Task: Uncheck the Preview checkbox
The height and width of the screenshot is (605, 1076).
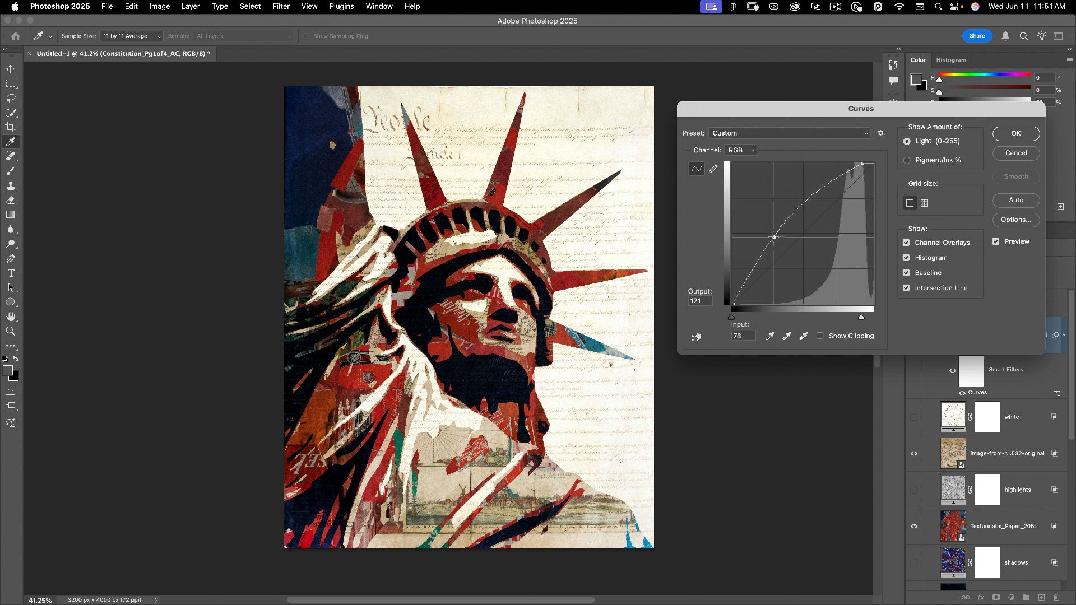Action: (996, 241)
